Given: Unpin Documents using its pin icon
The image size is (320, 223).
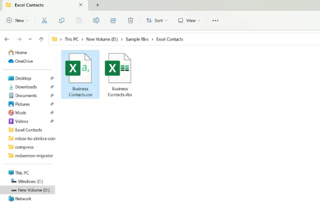Looking at the screenshot, I should tap(52, 96).
